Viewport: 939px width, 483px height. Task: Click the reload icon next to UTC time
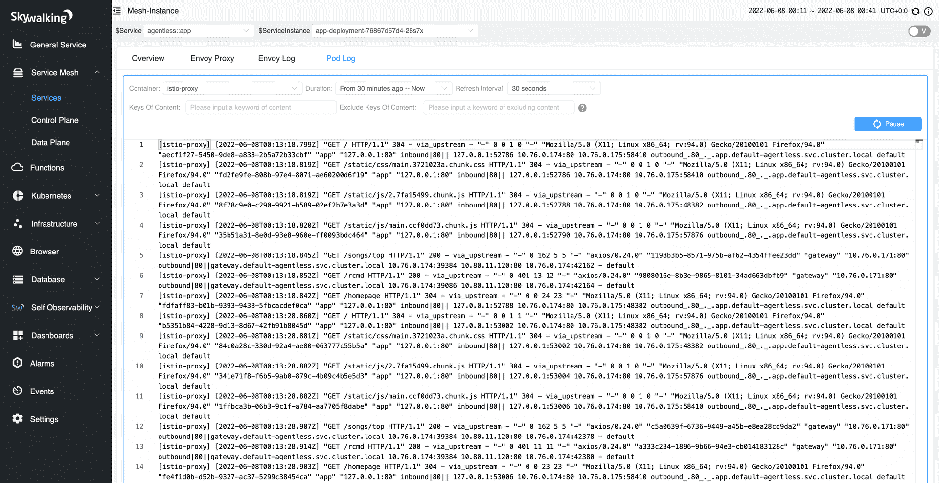coord(916,11)
